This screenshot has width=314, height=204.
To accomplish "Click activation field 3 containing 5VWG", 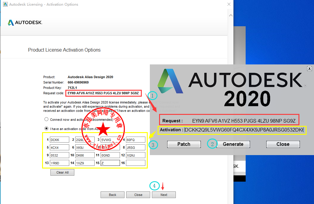I will [110, 140].
